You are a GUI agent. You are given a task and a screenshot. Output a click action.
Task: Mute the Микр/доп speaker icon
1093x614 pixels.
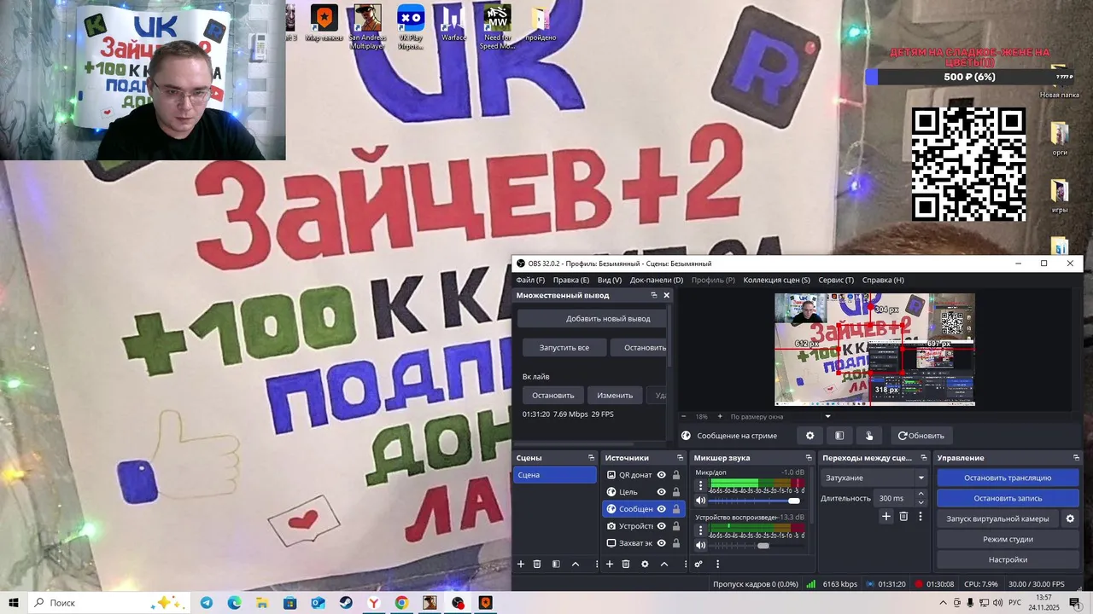point(701,501)
